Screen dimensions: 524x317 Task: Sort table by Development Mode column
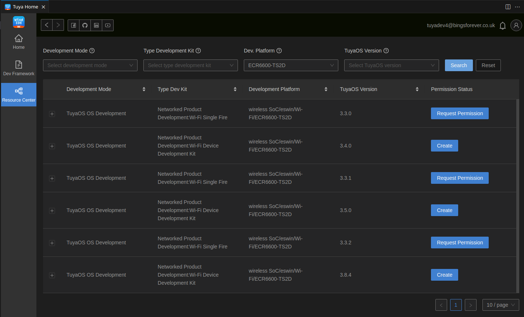tap(144, 89)
